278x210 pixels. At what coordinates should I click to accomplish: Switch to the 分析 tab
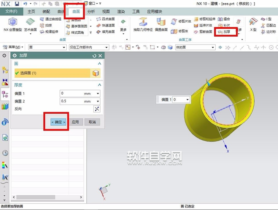(91, 12)
